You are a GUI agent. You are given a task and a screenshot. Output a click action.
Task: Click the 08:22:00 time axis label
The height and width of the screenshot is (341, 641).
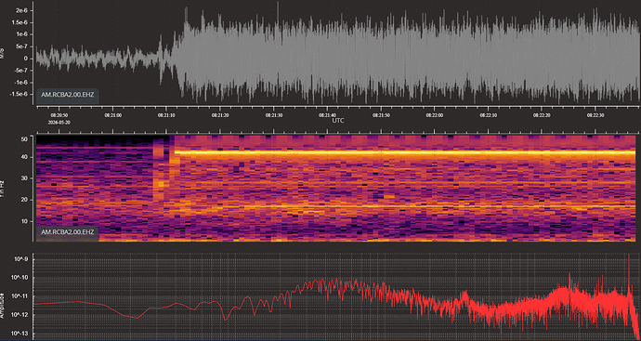click(435, 116)
